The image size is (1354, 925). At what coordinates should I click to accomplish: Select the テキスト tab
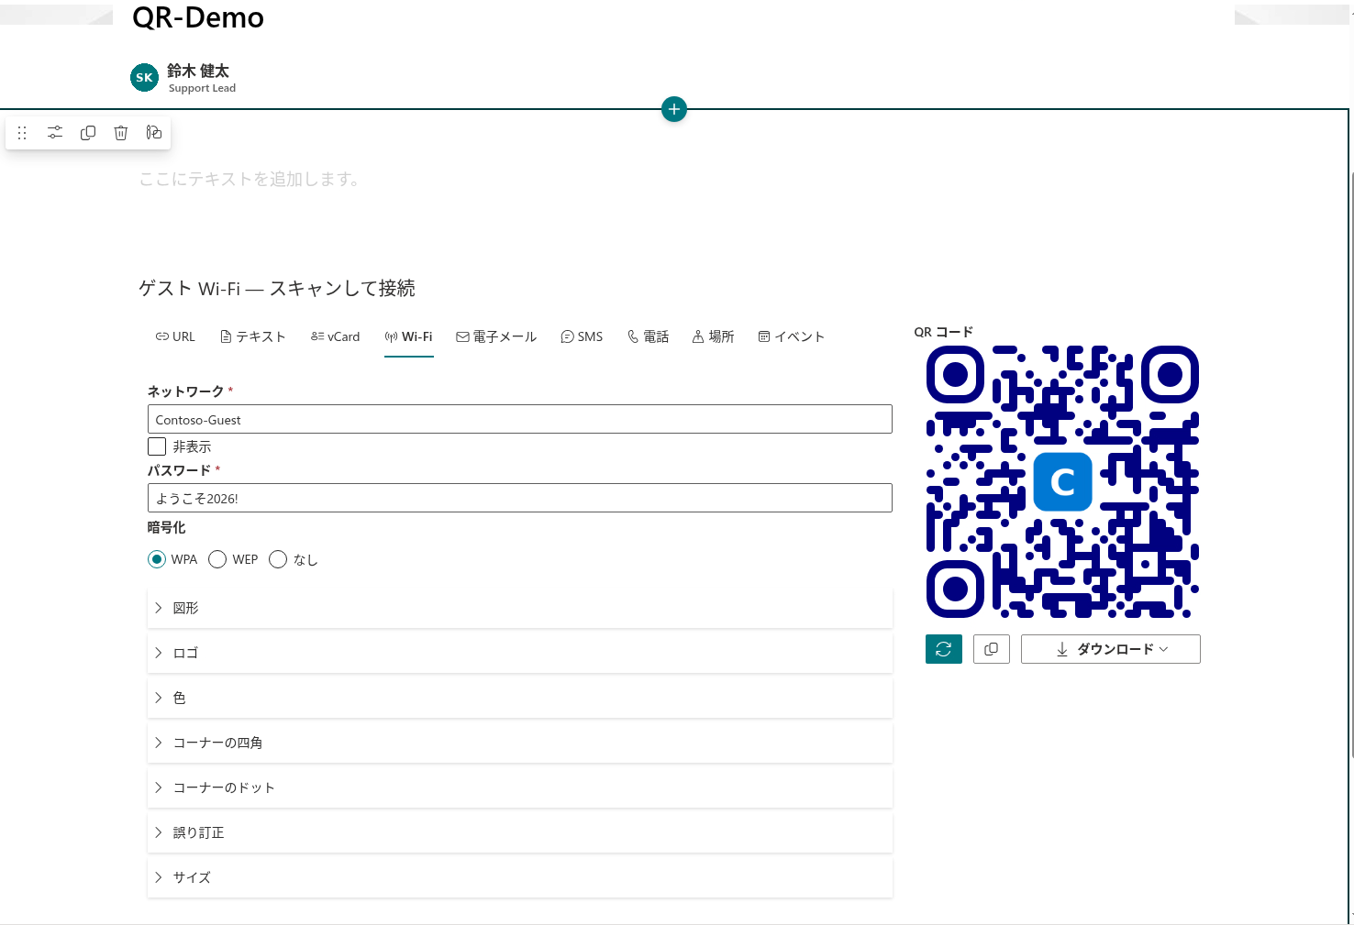253,336
